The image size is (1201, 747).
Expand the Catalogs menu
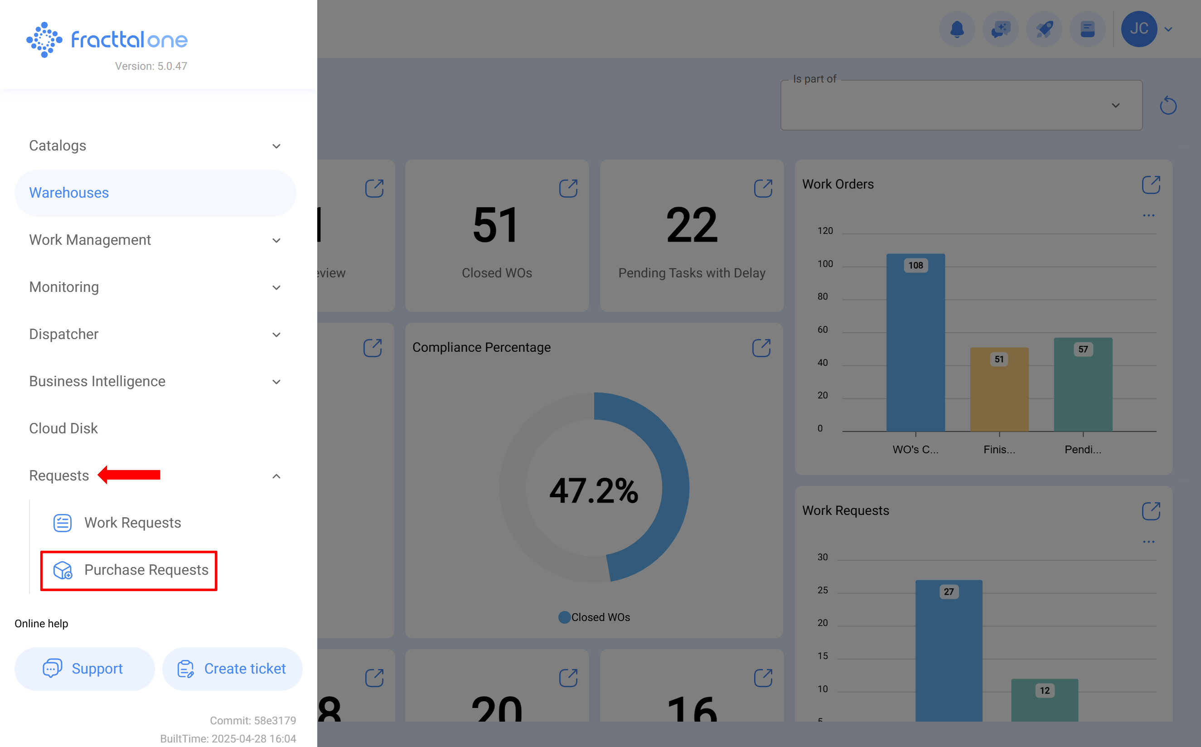[x=155, y=146]
